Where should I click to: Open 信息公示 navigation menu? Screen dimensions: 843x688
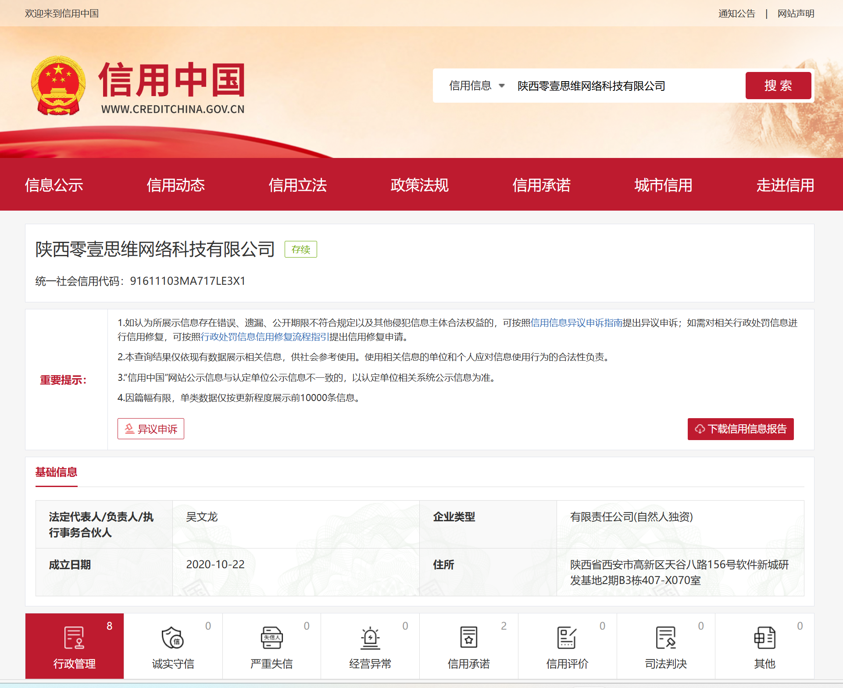(54, 185)
